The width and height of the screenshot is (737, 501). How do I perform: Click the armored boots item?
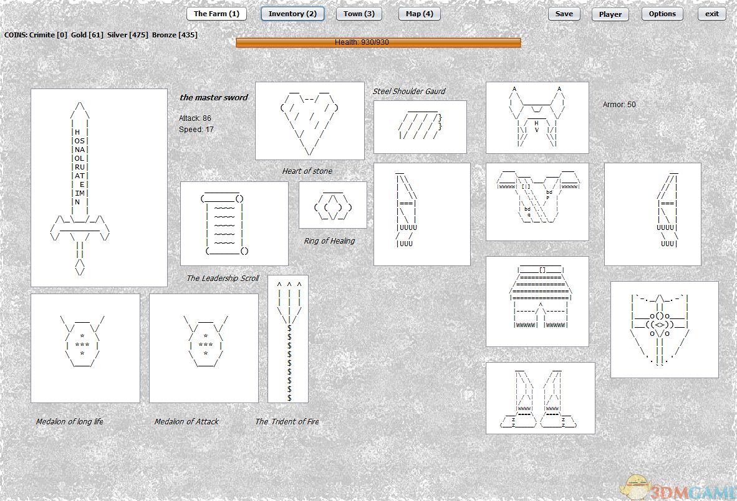click(540, 398)
